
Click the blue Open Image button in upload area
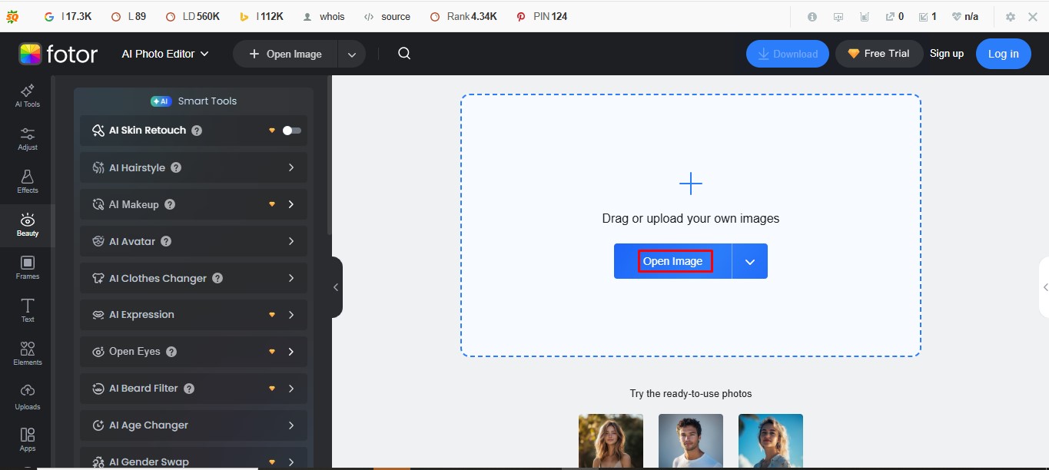[672, 261]
